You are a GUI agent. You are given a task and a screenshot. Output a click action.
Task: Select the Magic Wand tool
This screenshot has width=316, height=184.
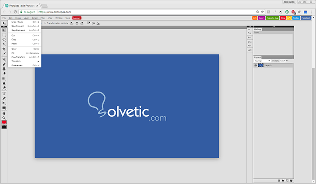[x=4, y=45]
